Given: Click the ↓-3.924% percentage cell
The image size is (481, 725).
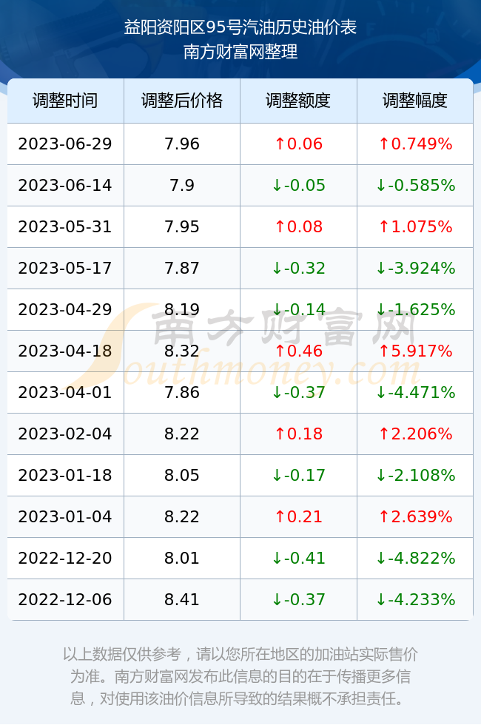Looking at the screenshot, I should coord(415,268).
